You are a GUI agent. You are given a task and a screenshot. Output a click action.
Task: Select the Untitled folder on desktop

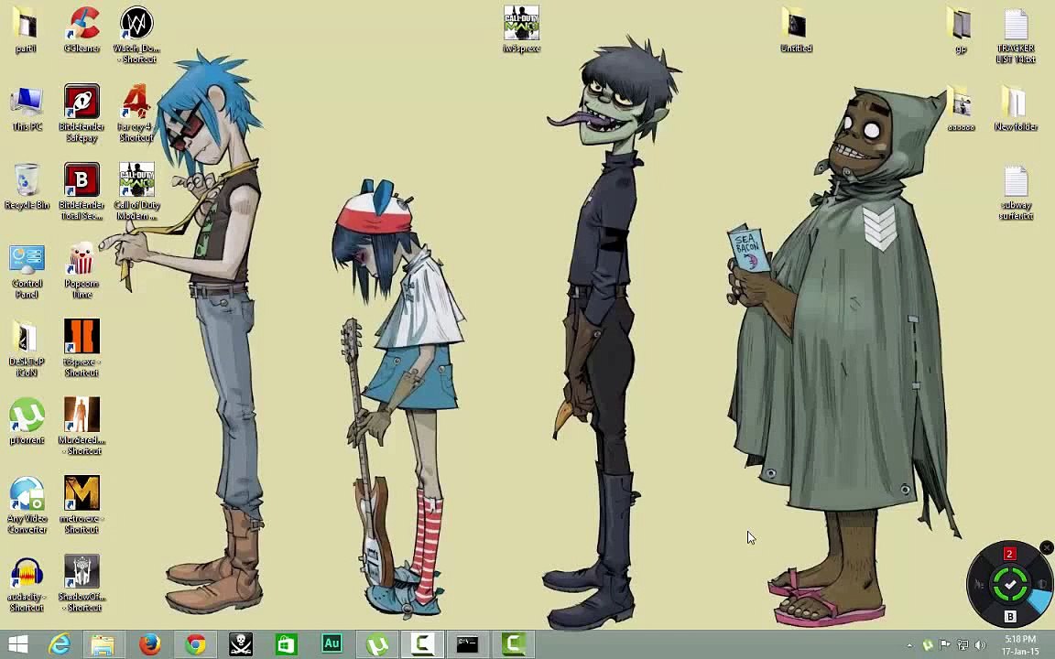pyautogui.click(x=796, y=25)
